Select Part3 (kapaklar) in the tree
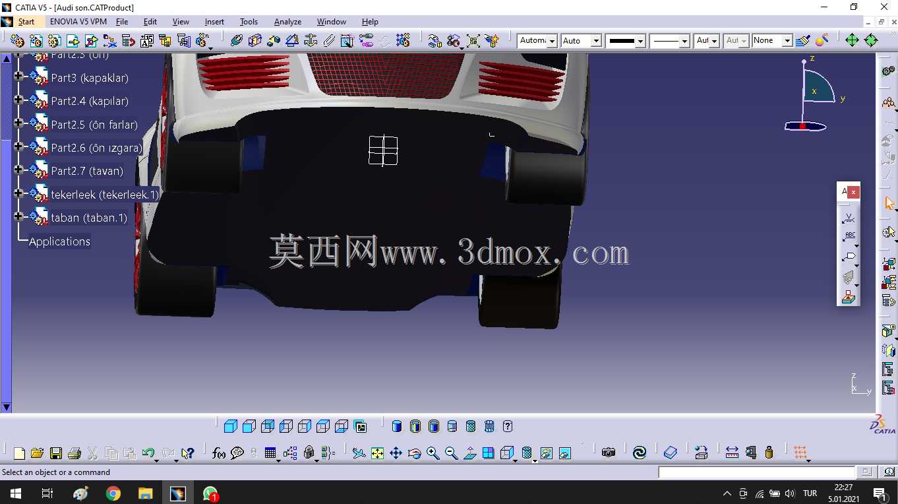The height and width of the screenshot is (504, 898). (x=90, y=78)
